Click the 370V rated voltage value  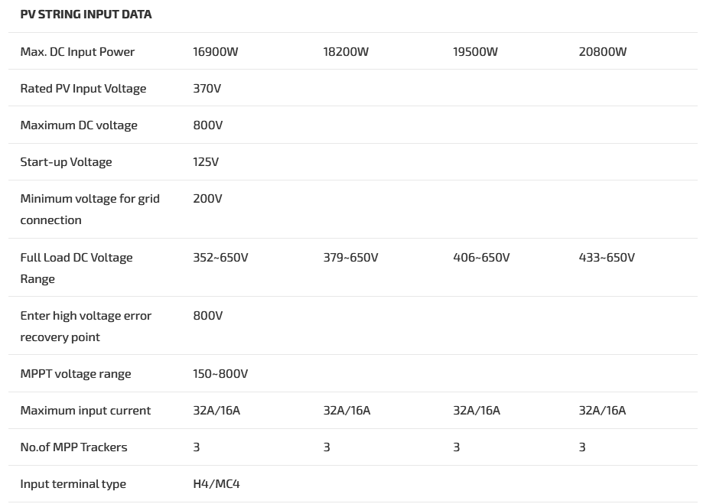coord(207,88)
